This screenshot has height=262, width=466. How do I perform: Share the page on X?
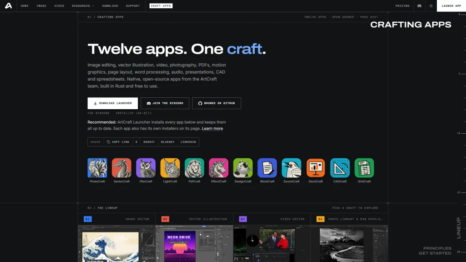137,142
